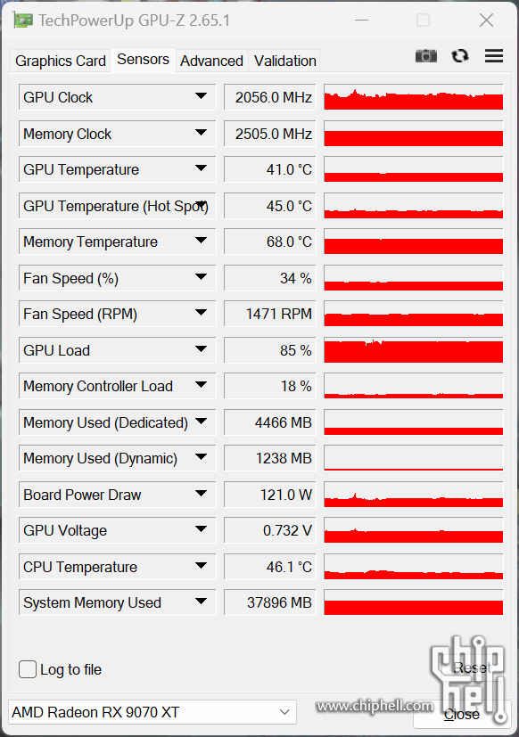This screenshot has width=519, height=737.
Task: Go to the Validation tab
Action: point(284,61)
